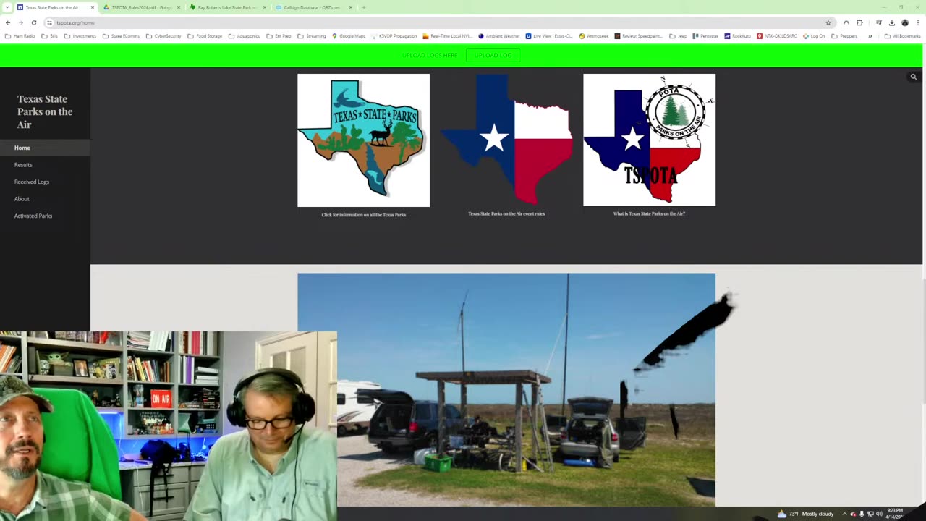Open the Chrome three-dot menu
Screen dimensions: 926x521
[917, 22]
